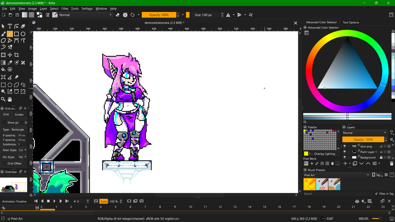This screenshot has width=395, height=222.
Task: Select the Multibrush tool
Action: [x=10, y=47]
